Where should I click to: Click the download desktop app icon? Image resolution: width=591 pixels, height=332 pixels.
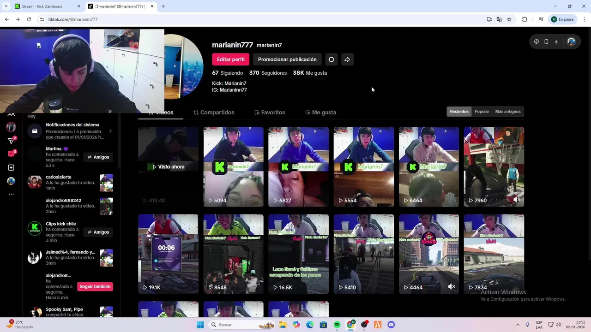556,41
